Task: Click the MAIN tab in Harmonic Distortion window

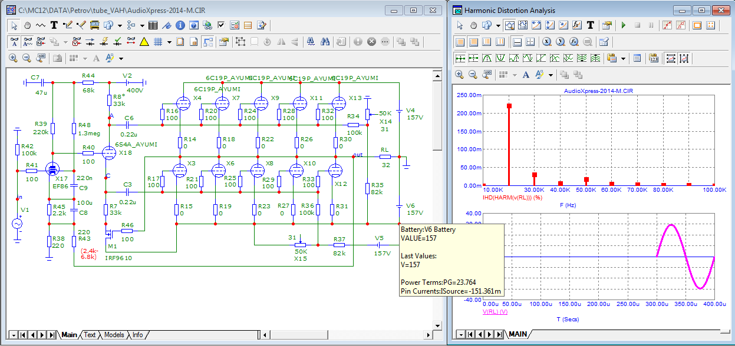Action: pyautogui.click(x=518, y=335)
